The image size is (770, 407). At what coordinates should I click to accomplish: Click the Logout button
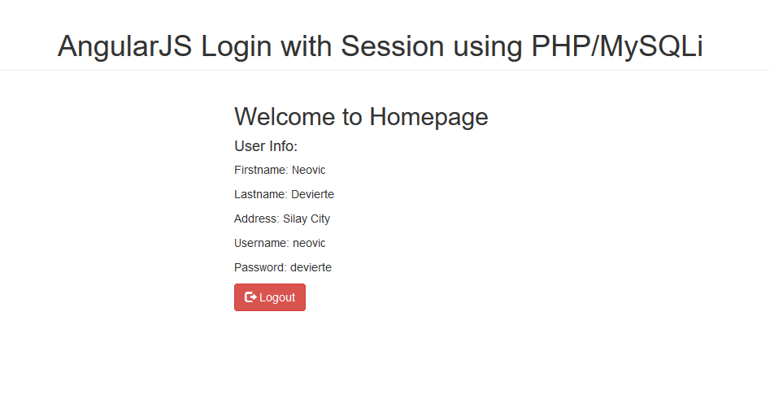point(270,297)
